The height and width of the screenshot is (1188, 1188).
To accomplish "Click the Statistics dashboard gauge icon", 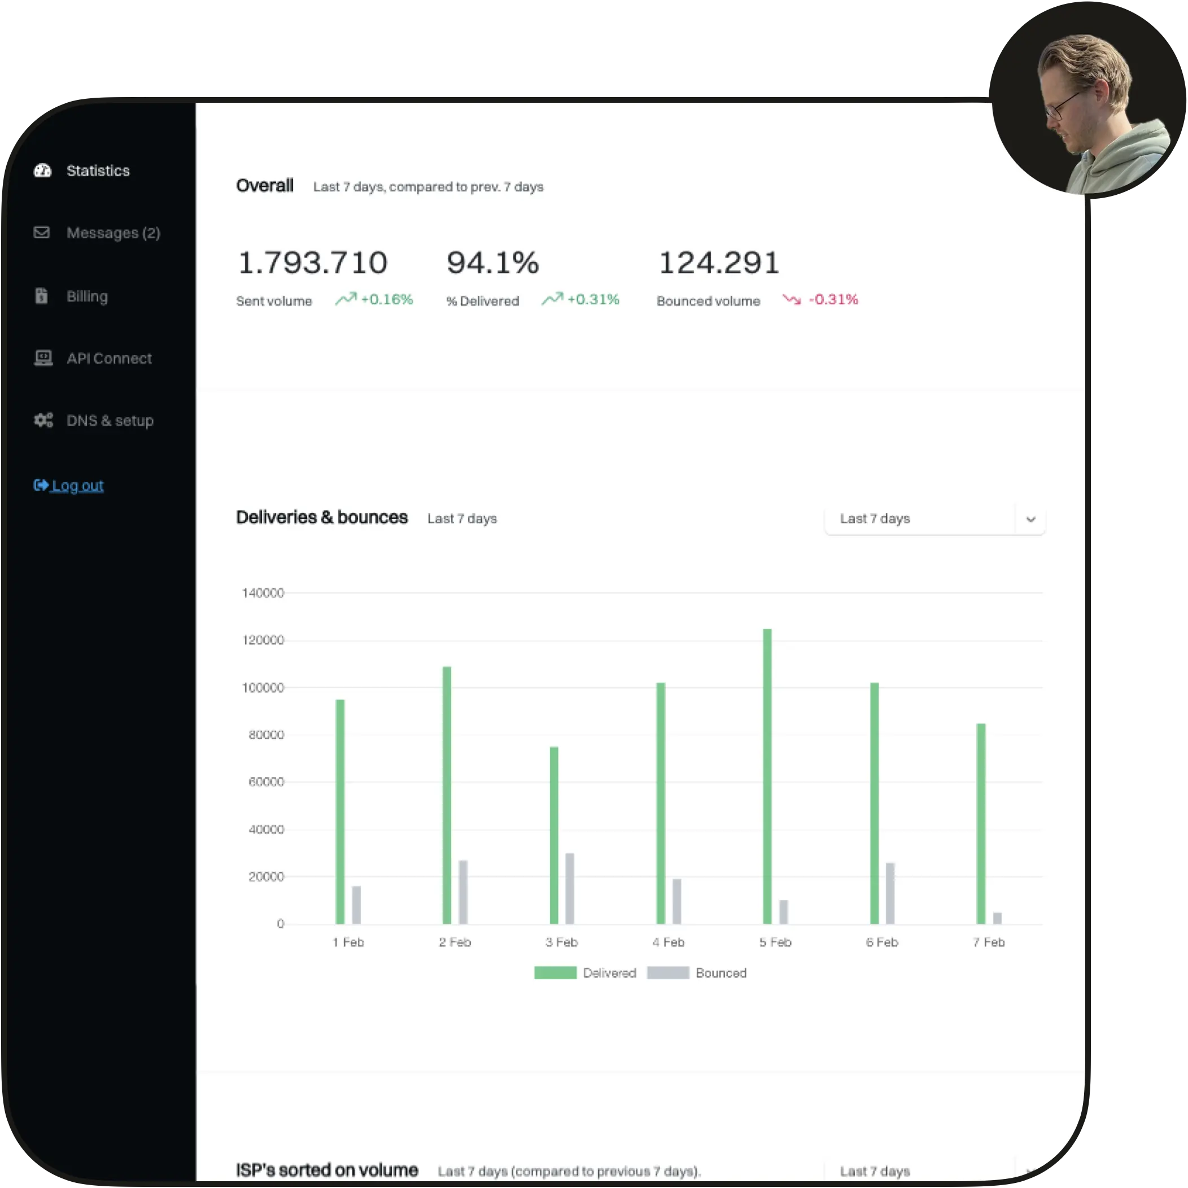I will click(42, 171).
